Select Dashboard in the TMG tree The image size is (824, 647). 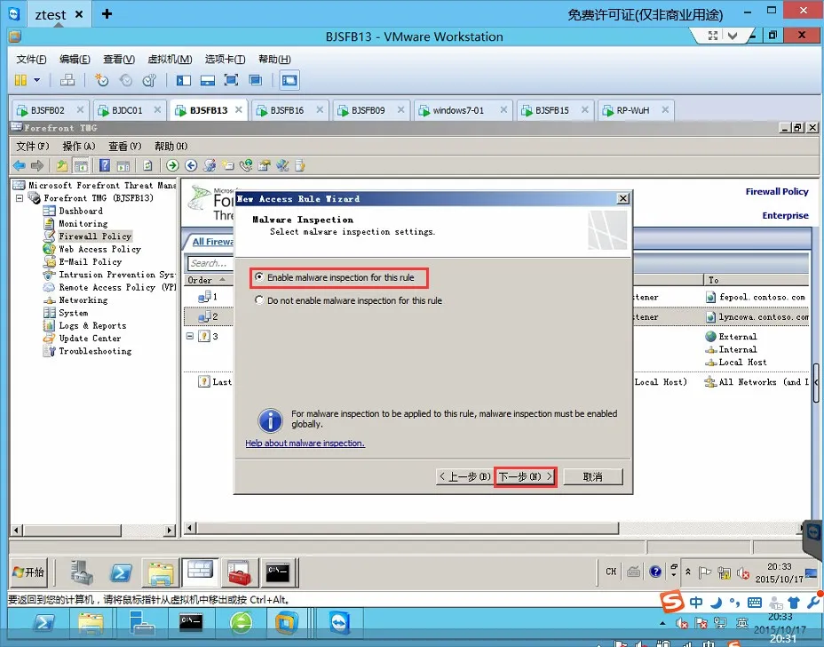pyautogui.click(x=81, y=211)
